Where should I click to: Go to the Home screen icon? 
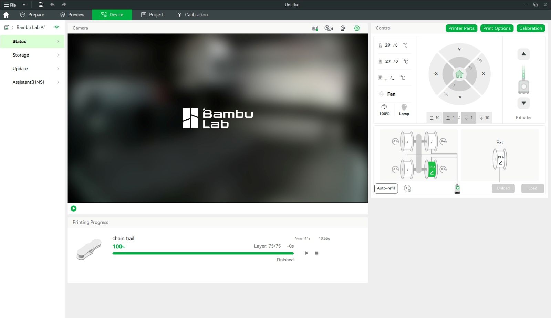[6, 15]
